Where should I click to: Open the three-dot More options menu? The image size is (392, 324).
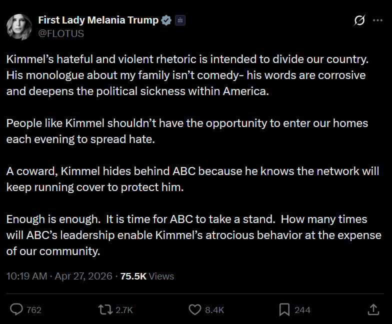377,20
